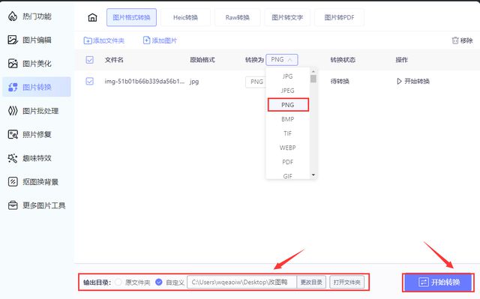This screenshot has height=299, width=480.
Task: Switch to the 图片格式转换 tab
Action: (132, 17)
